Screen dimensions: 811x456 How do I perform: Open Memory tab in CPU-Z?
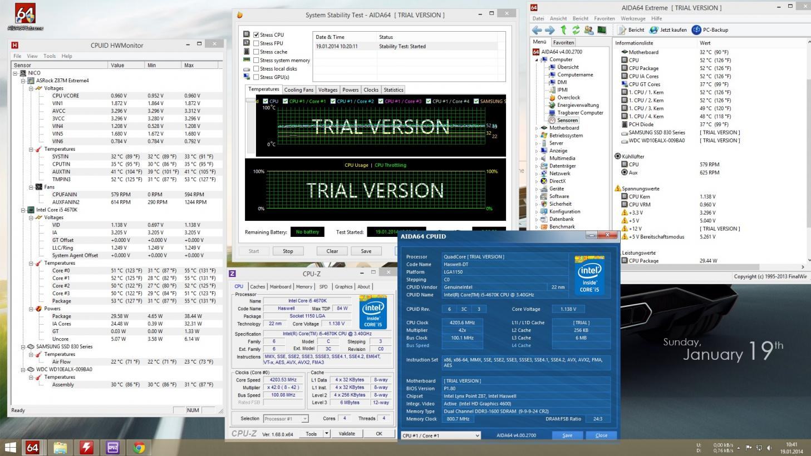pyautogui.click(x=304, y=286)
